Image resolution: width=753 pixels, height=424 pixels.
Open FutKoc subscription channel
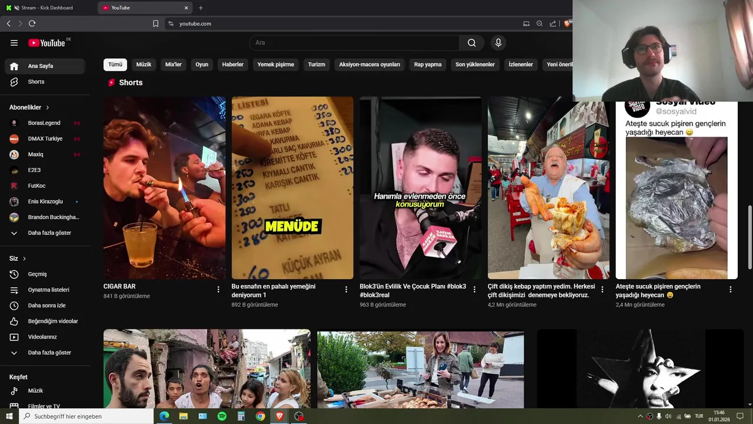coord(45,186)
